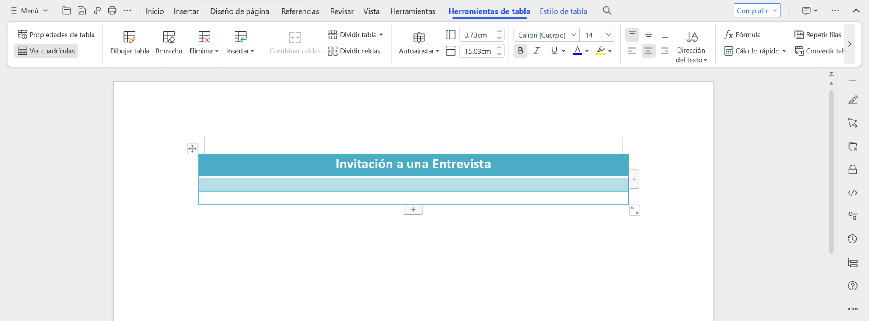Increase row height with the up stepper
This screenshot has height=321, width=869.
click(499, 32)
